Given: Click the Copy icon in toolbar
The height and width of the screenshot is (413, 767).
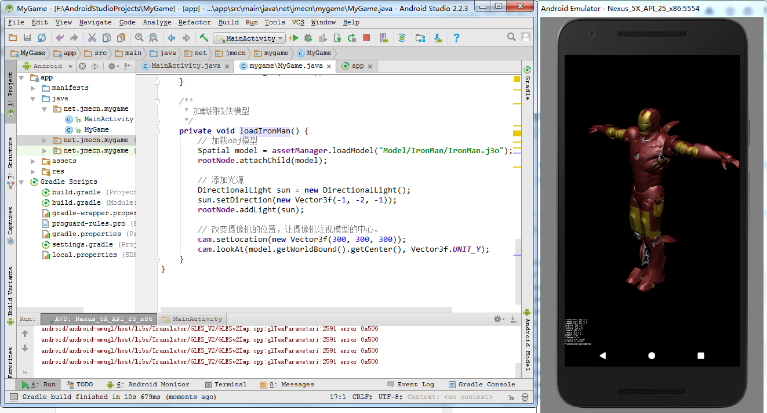Looking at the screenshot, I should click(x=106, y=38).
